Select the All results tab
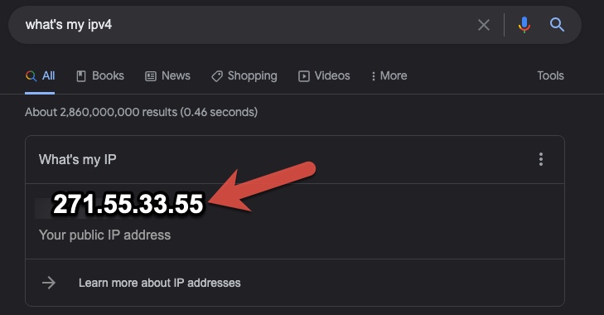 coord(40,75)
